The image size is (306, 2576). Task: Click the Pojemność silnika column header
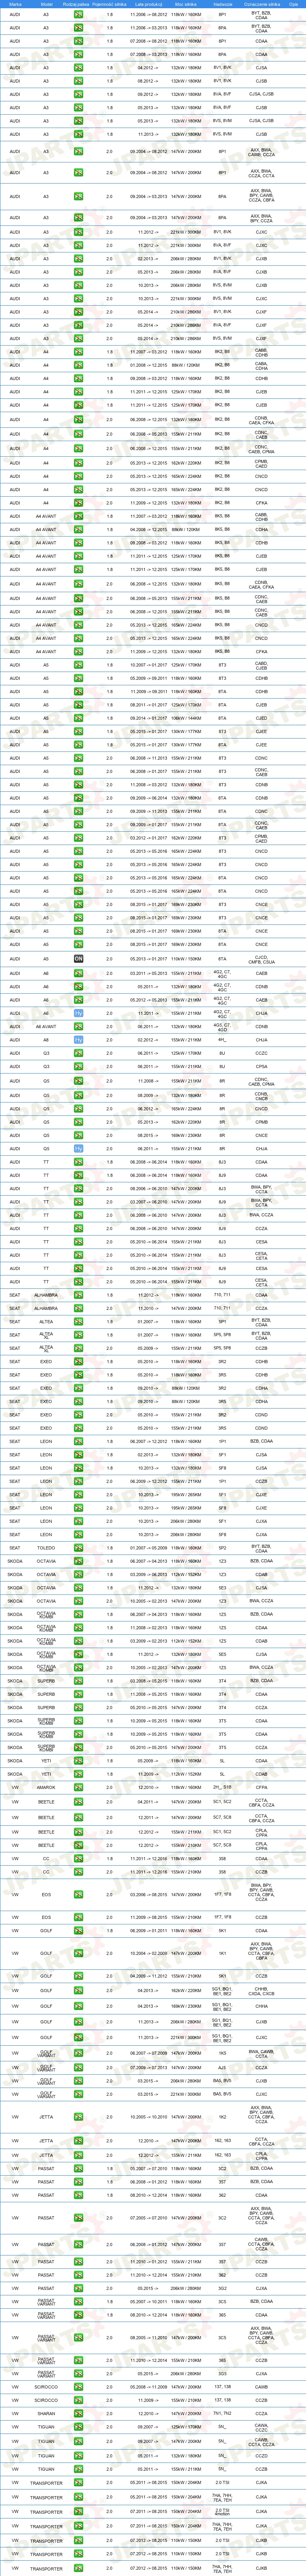point(110,4)
